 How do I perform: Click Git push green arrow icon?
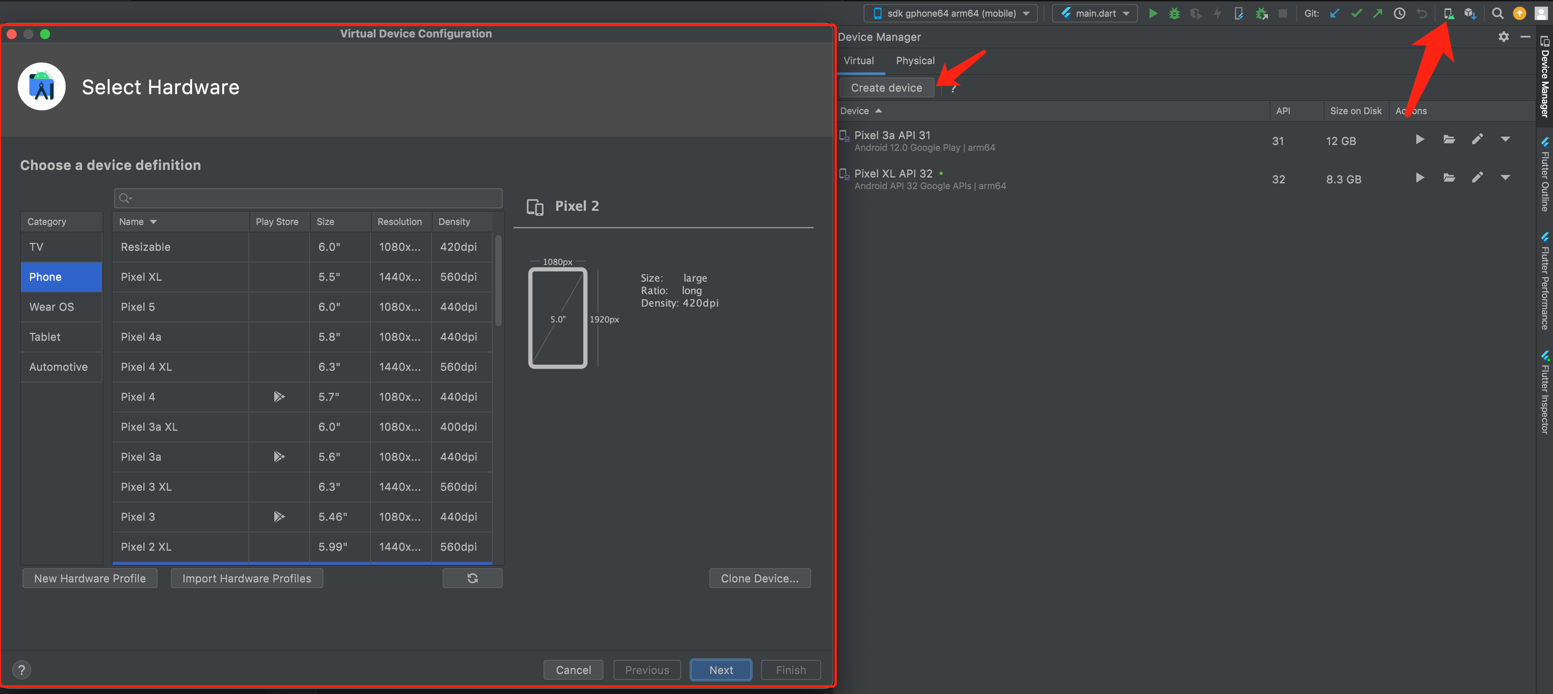point(1378,13)
